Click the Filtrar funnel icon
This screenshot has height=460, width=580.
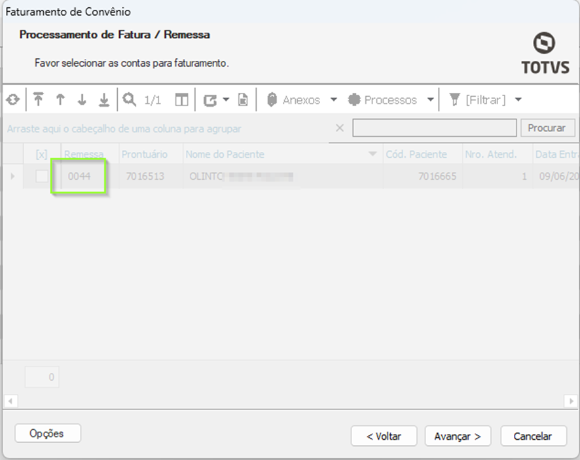point(454,99)
